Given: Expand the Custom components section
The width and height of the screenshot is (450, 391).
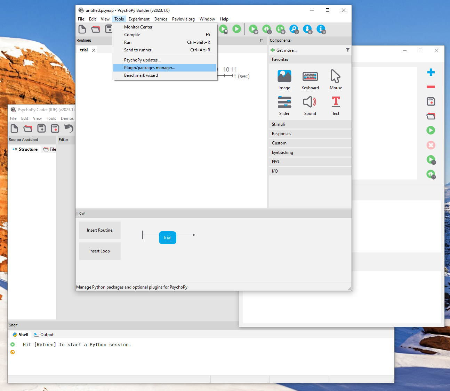Looking at the screenshot, I should point(310,143).
